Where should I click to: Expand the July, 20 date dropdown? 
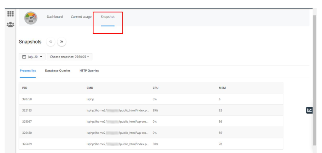32,57
